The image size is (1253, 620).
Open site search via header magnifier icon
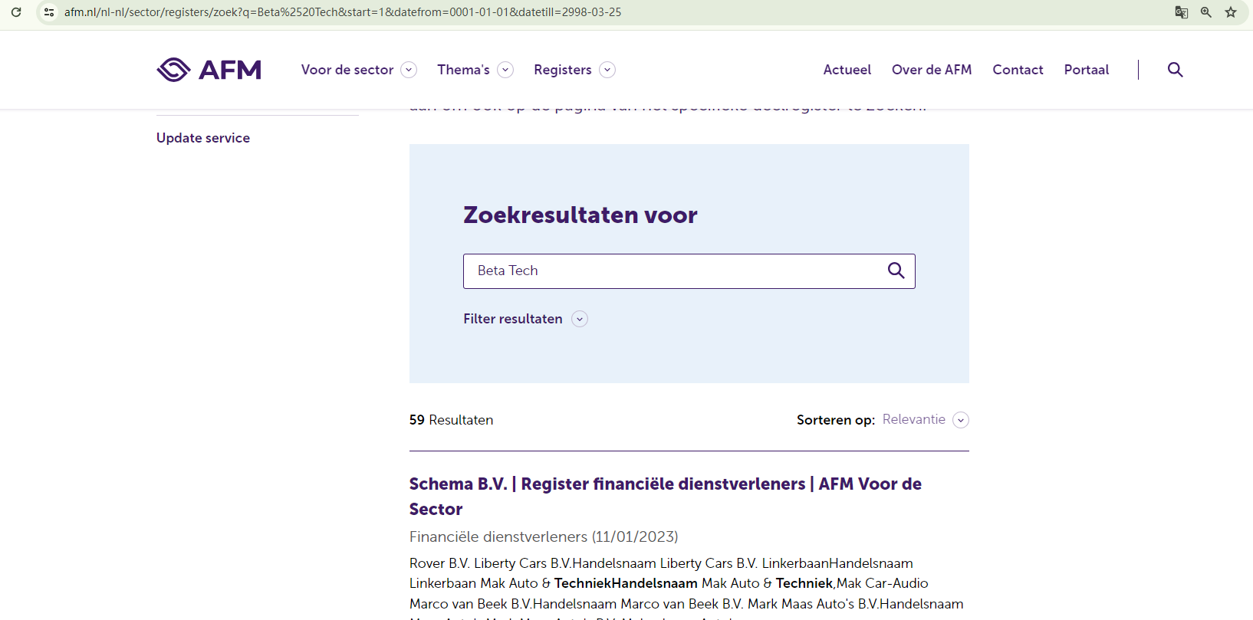pos(1175,70)
